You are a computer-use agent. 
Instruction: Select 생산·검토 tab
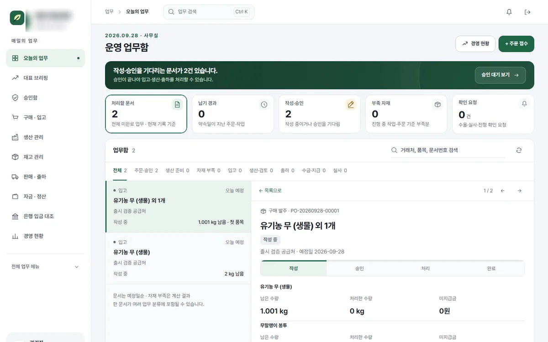point(261,171)
